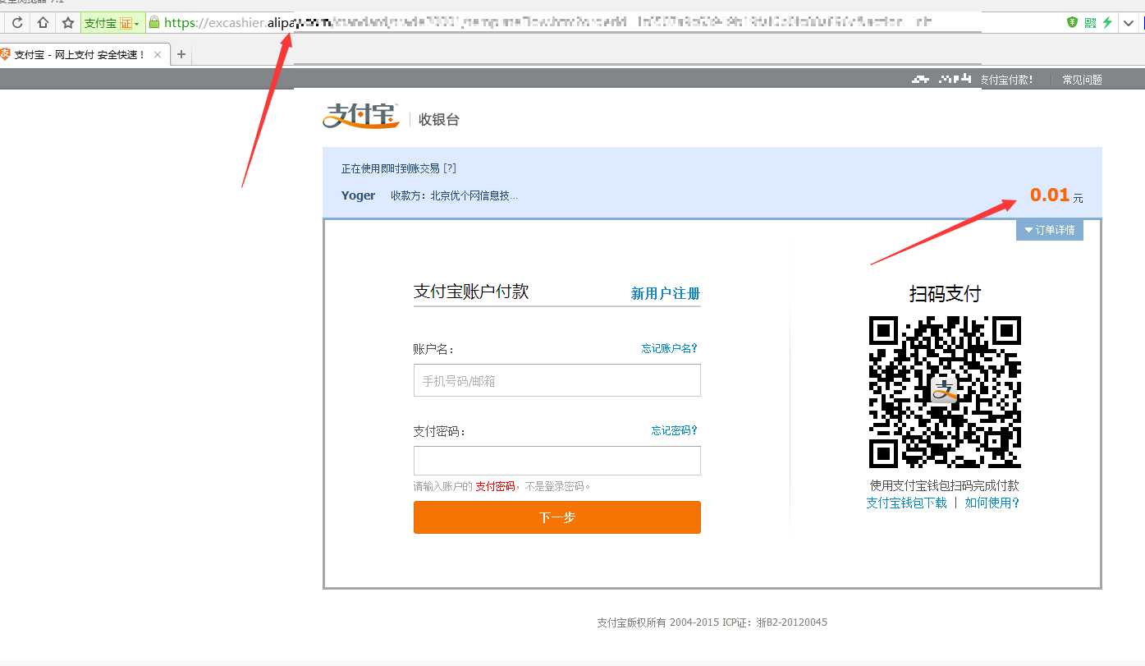This screenshot has height=666, width=1145.
Task: Click the 支付宝 logo
Action: [361, 116]
